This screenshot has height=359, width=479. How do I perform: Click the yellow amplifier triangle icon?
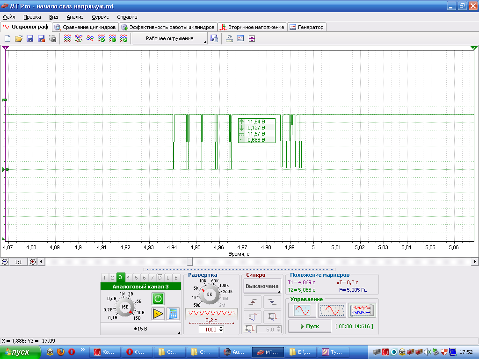(x=158, y=314)
